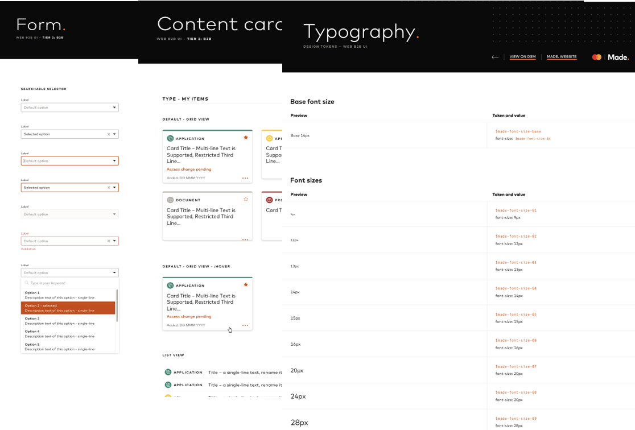Screen dimensions: 635x430
Task: Expand the grey-bordered Selected option selector arrow
Action: 114,134
